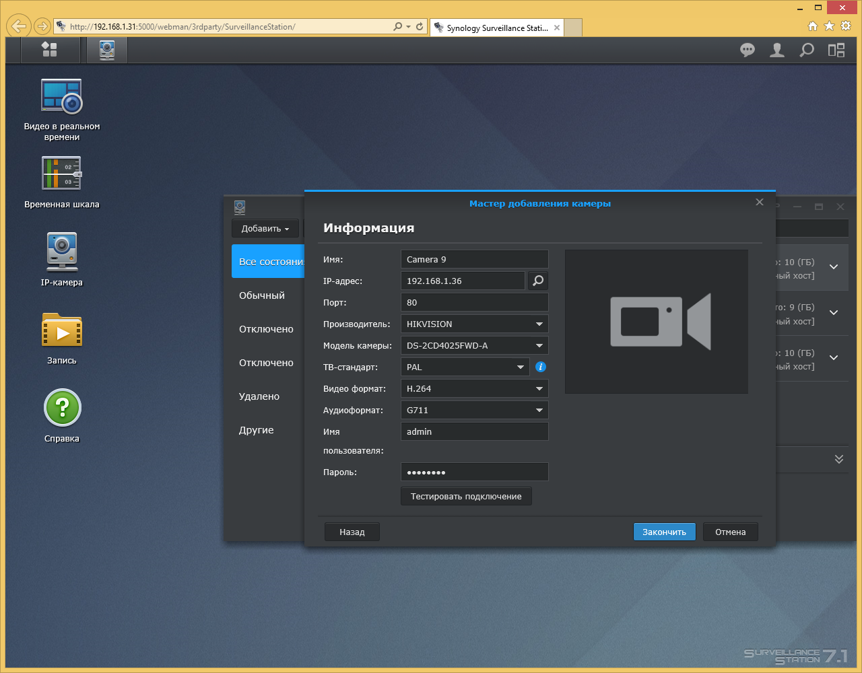The height and width of the screenshot is (673, 862).
Task: Click the main menu grid icon
Action: [x=49, y=50]
